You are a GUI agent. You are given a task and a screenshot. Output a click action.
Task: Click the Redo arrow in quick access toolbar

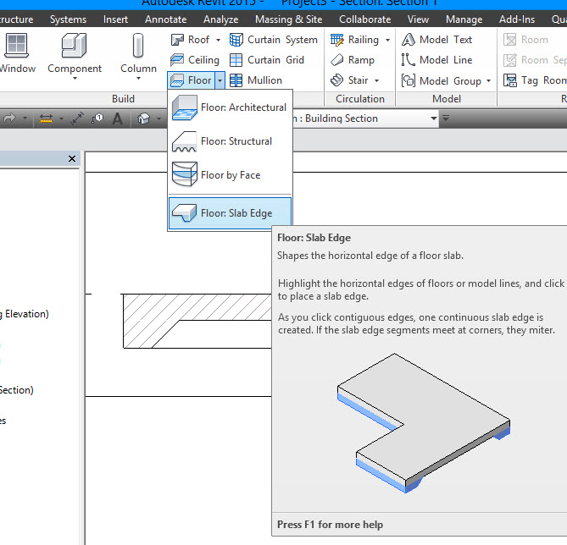(x=10, y=118)
